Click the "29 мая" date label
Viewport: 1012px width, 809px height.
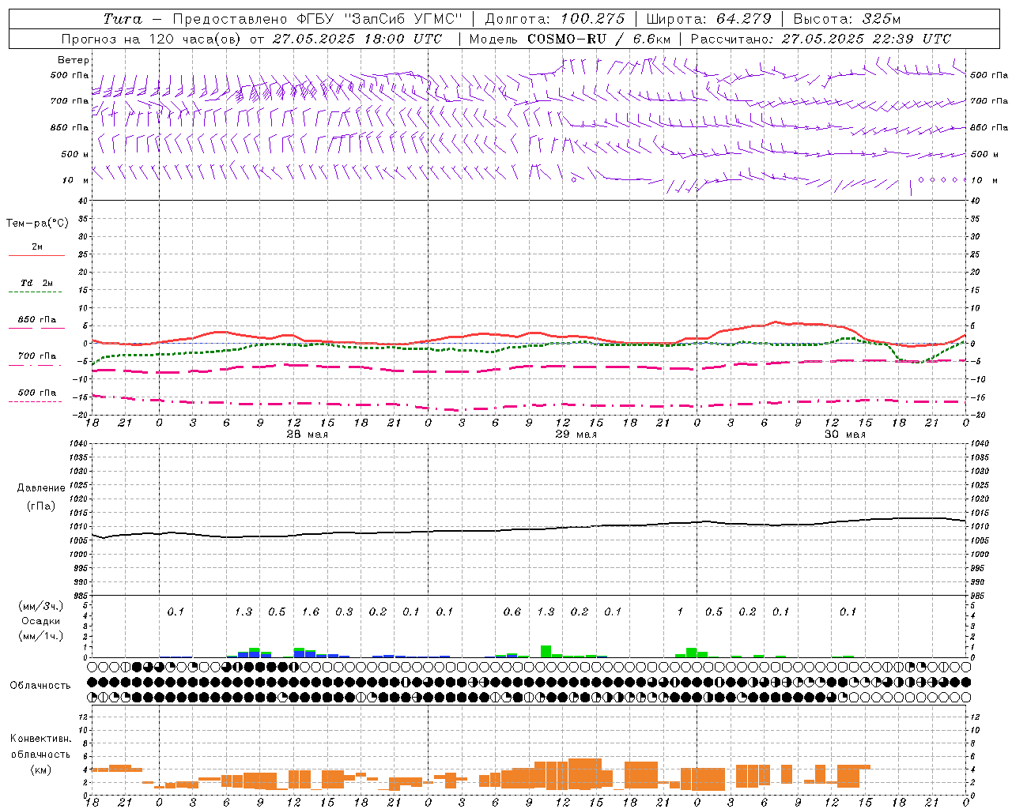576,435
